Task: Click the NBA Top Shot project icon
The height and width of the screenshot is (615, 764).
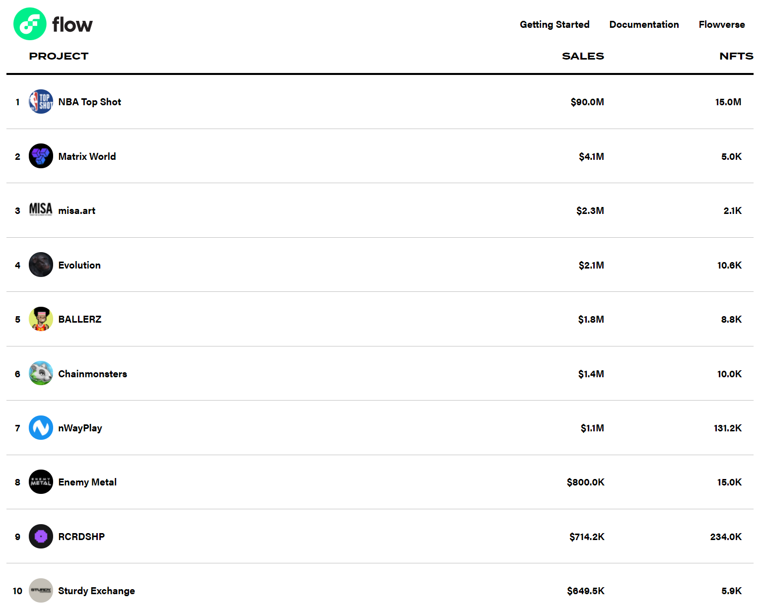Action: [x=41, y=102]
